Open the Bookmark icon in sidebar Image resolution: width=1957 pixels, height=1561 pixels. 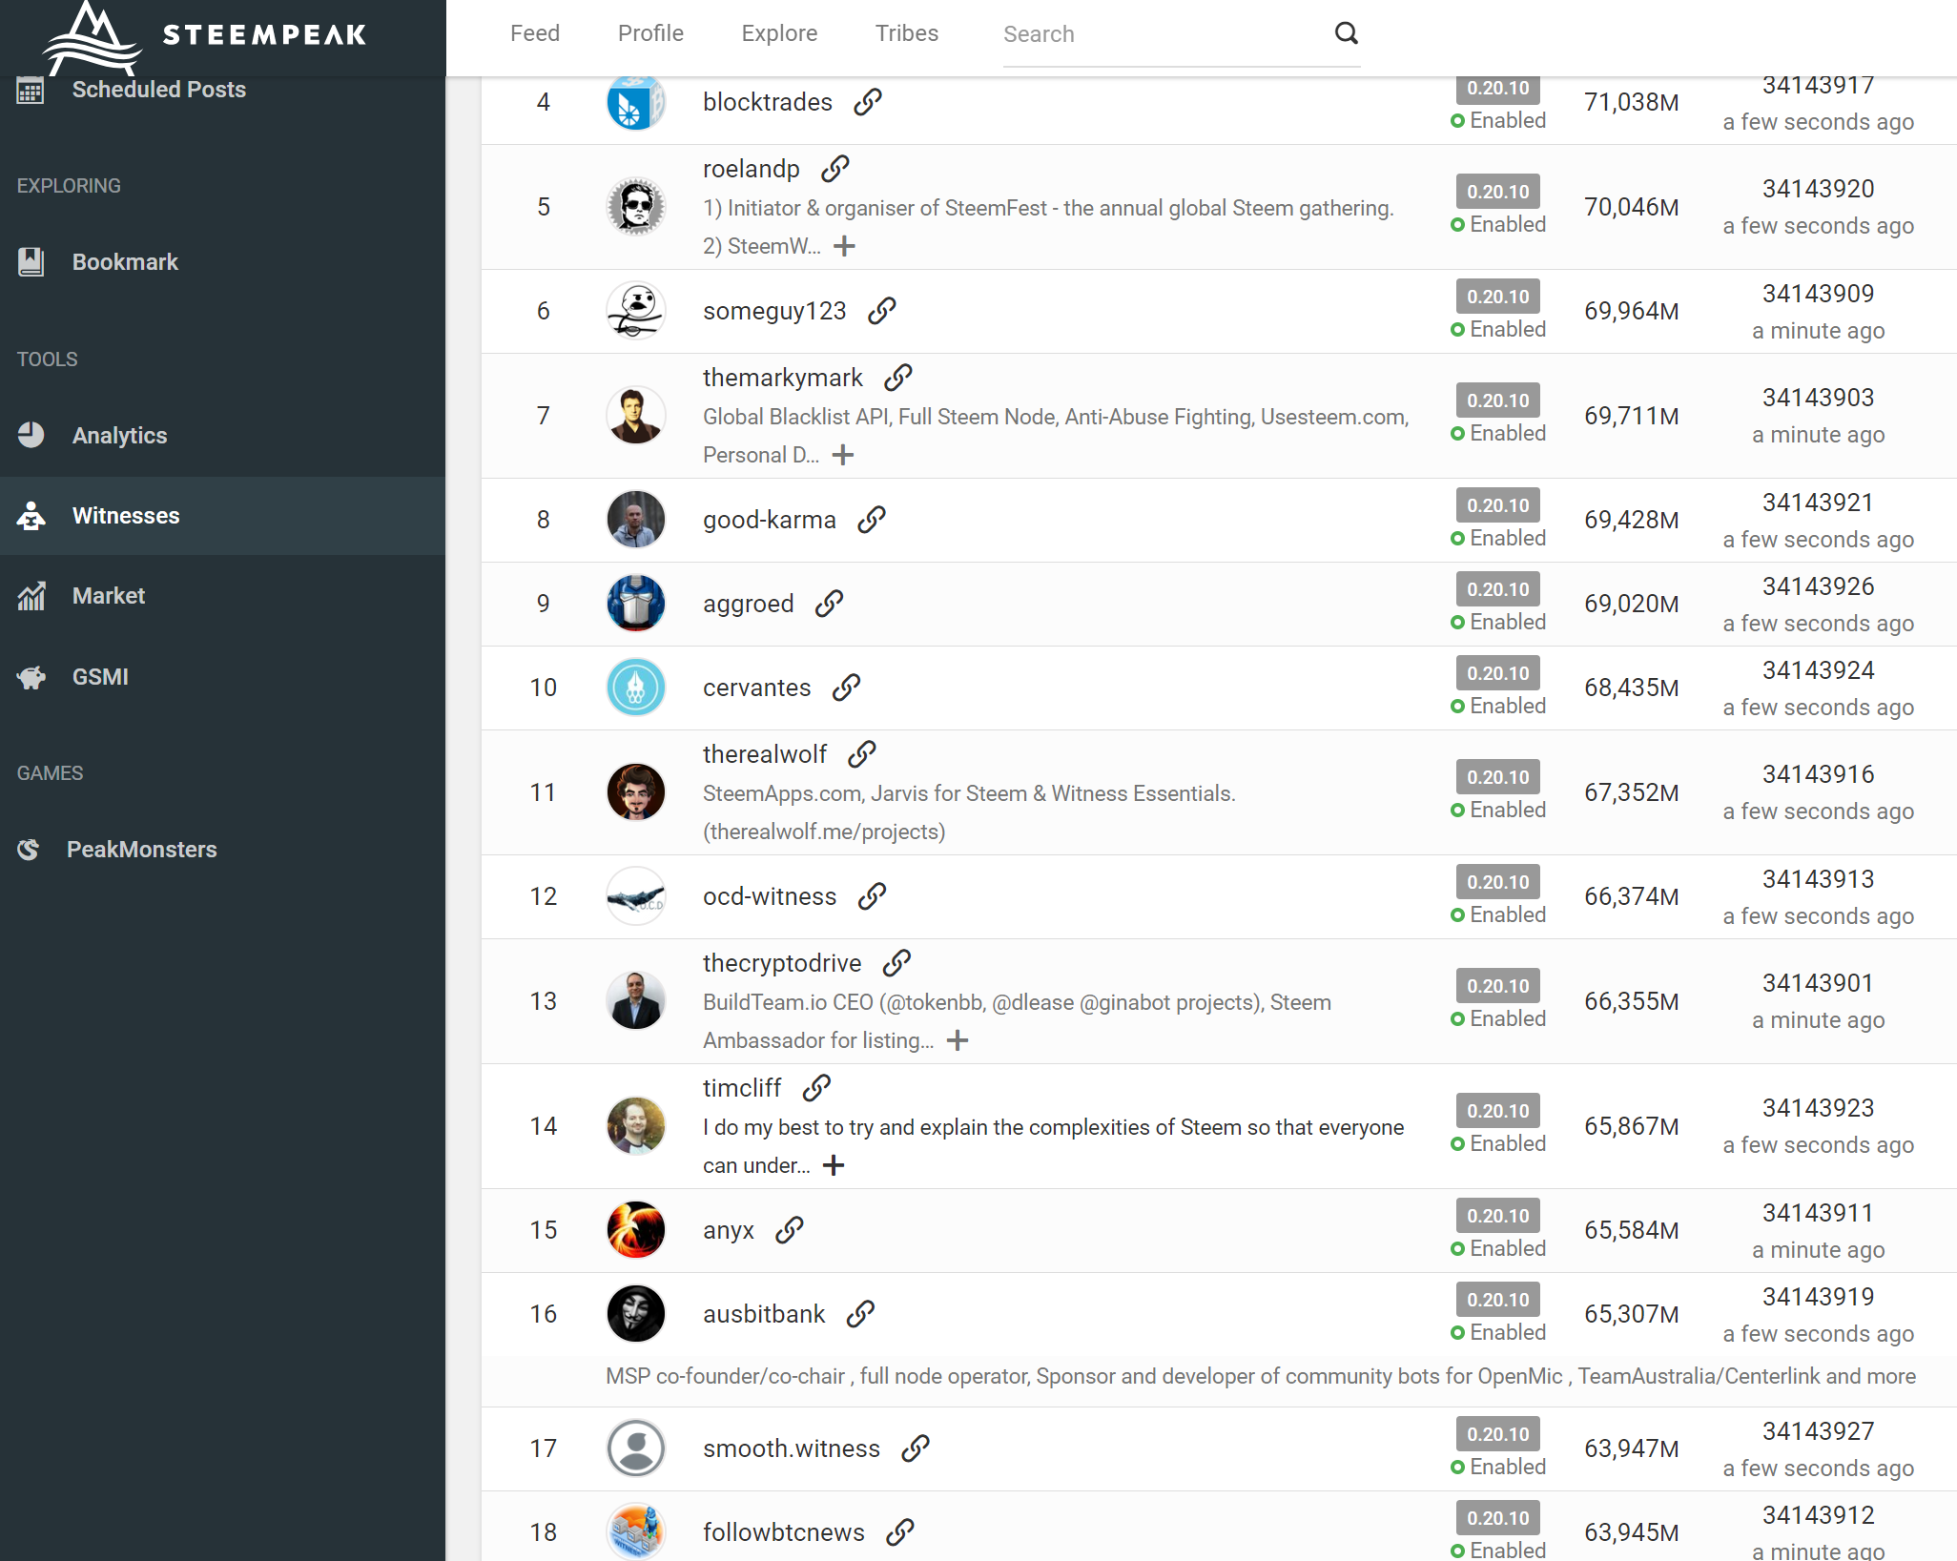click(31, 261)
